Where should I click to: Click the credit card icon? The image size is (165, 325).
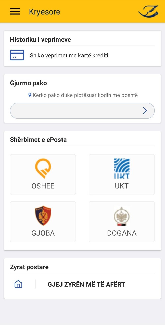[x=16, y=55]
